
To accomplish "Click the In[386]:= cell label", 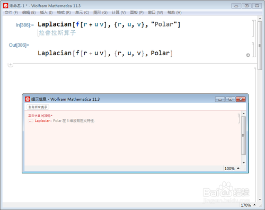I will pos(25,25).
